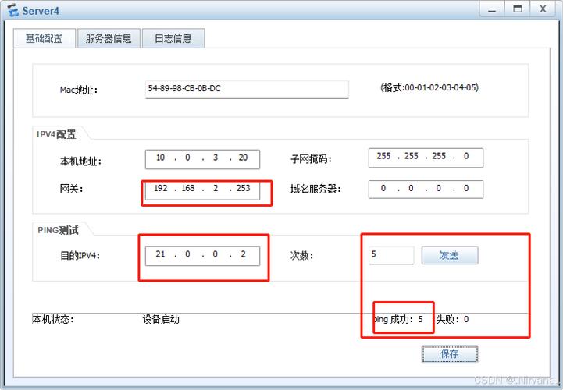Viewport: 563px width, 390px height.
Task: Click the 子网掩码 field
Action: [426, 158]
